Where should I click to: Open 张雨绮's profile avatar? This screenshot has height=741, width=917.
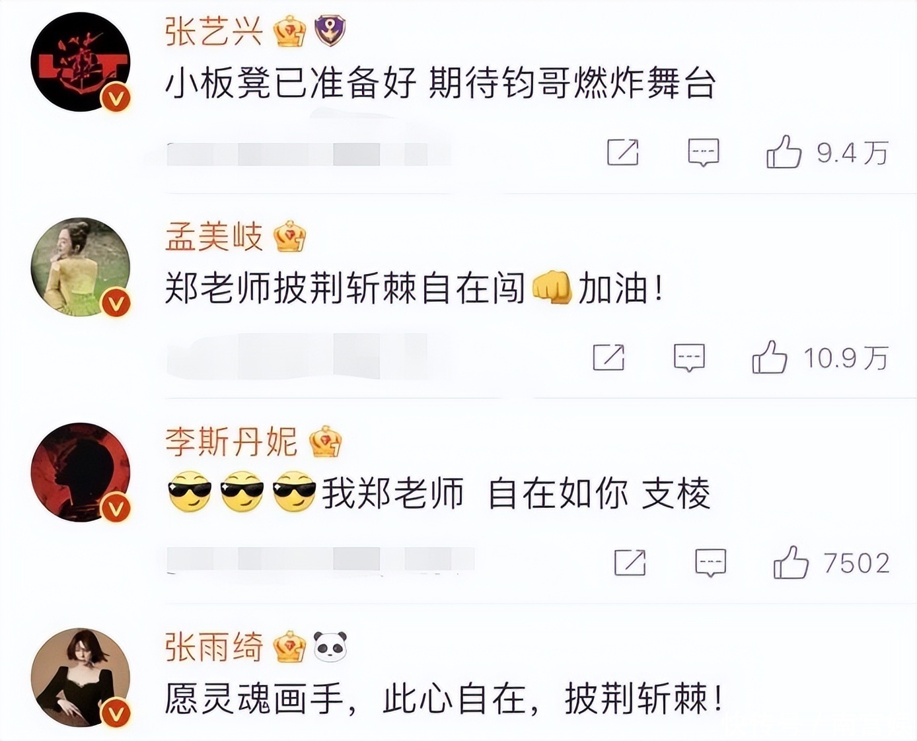(x=81, y=678)
